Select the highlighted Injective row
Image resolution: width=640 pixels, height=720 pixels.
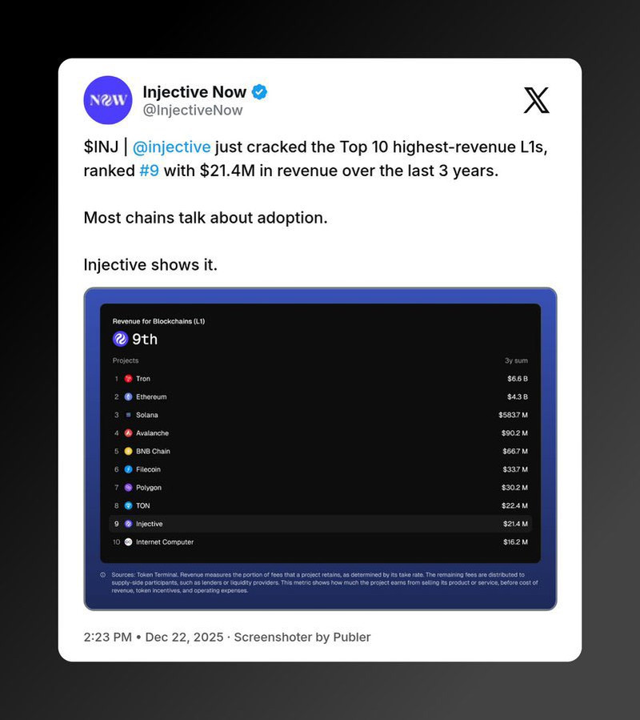pyautogui.click(x=320, y=524)
